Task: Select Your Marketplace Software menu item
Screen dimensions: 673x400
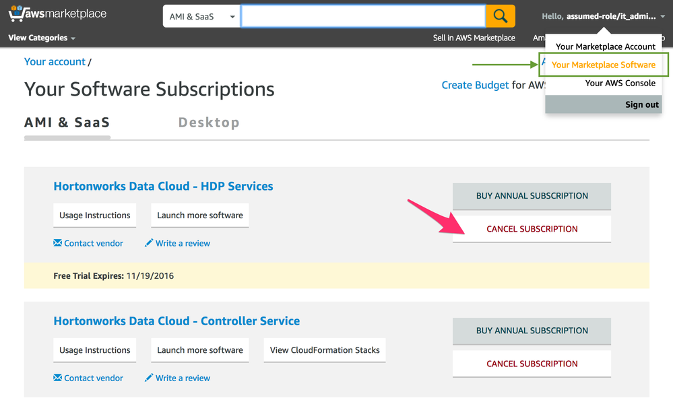Action: (x=603, y=65)
